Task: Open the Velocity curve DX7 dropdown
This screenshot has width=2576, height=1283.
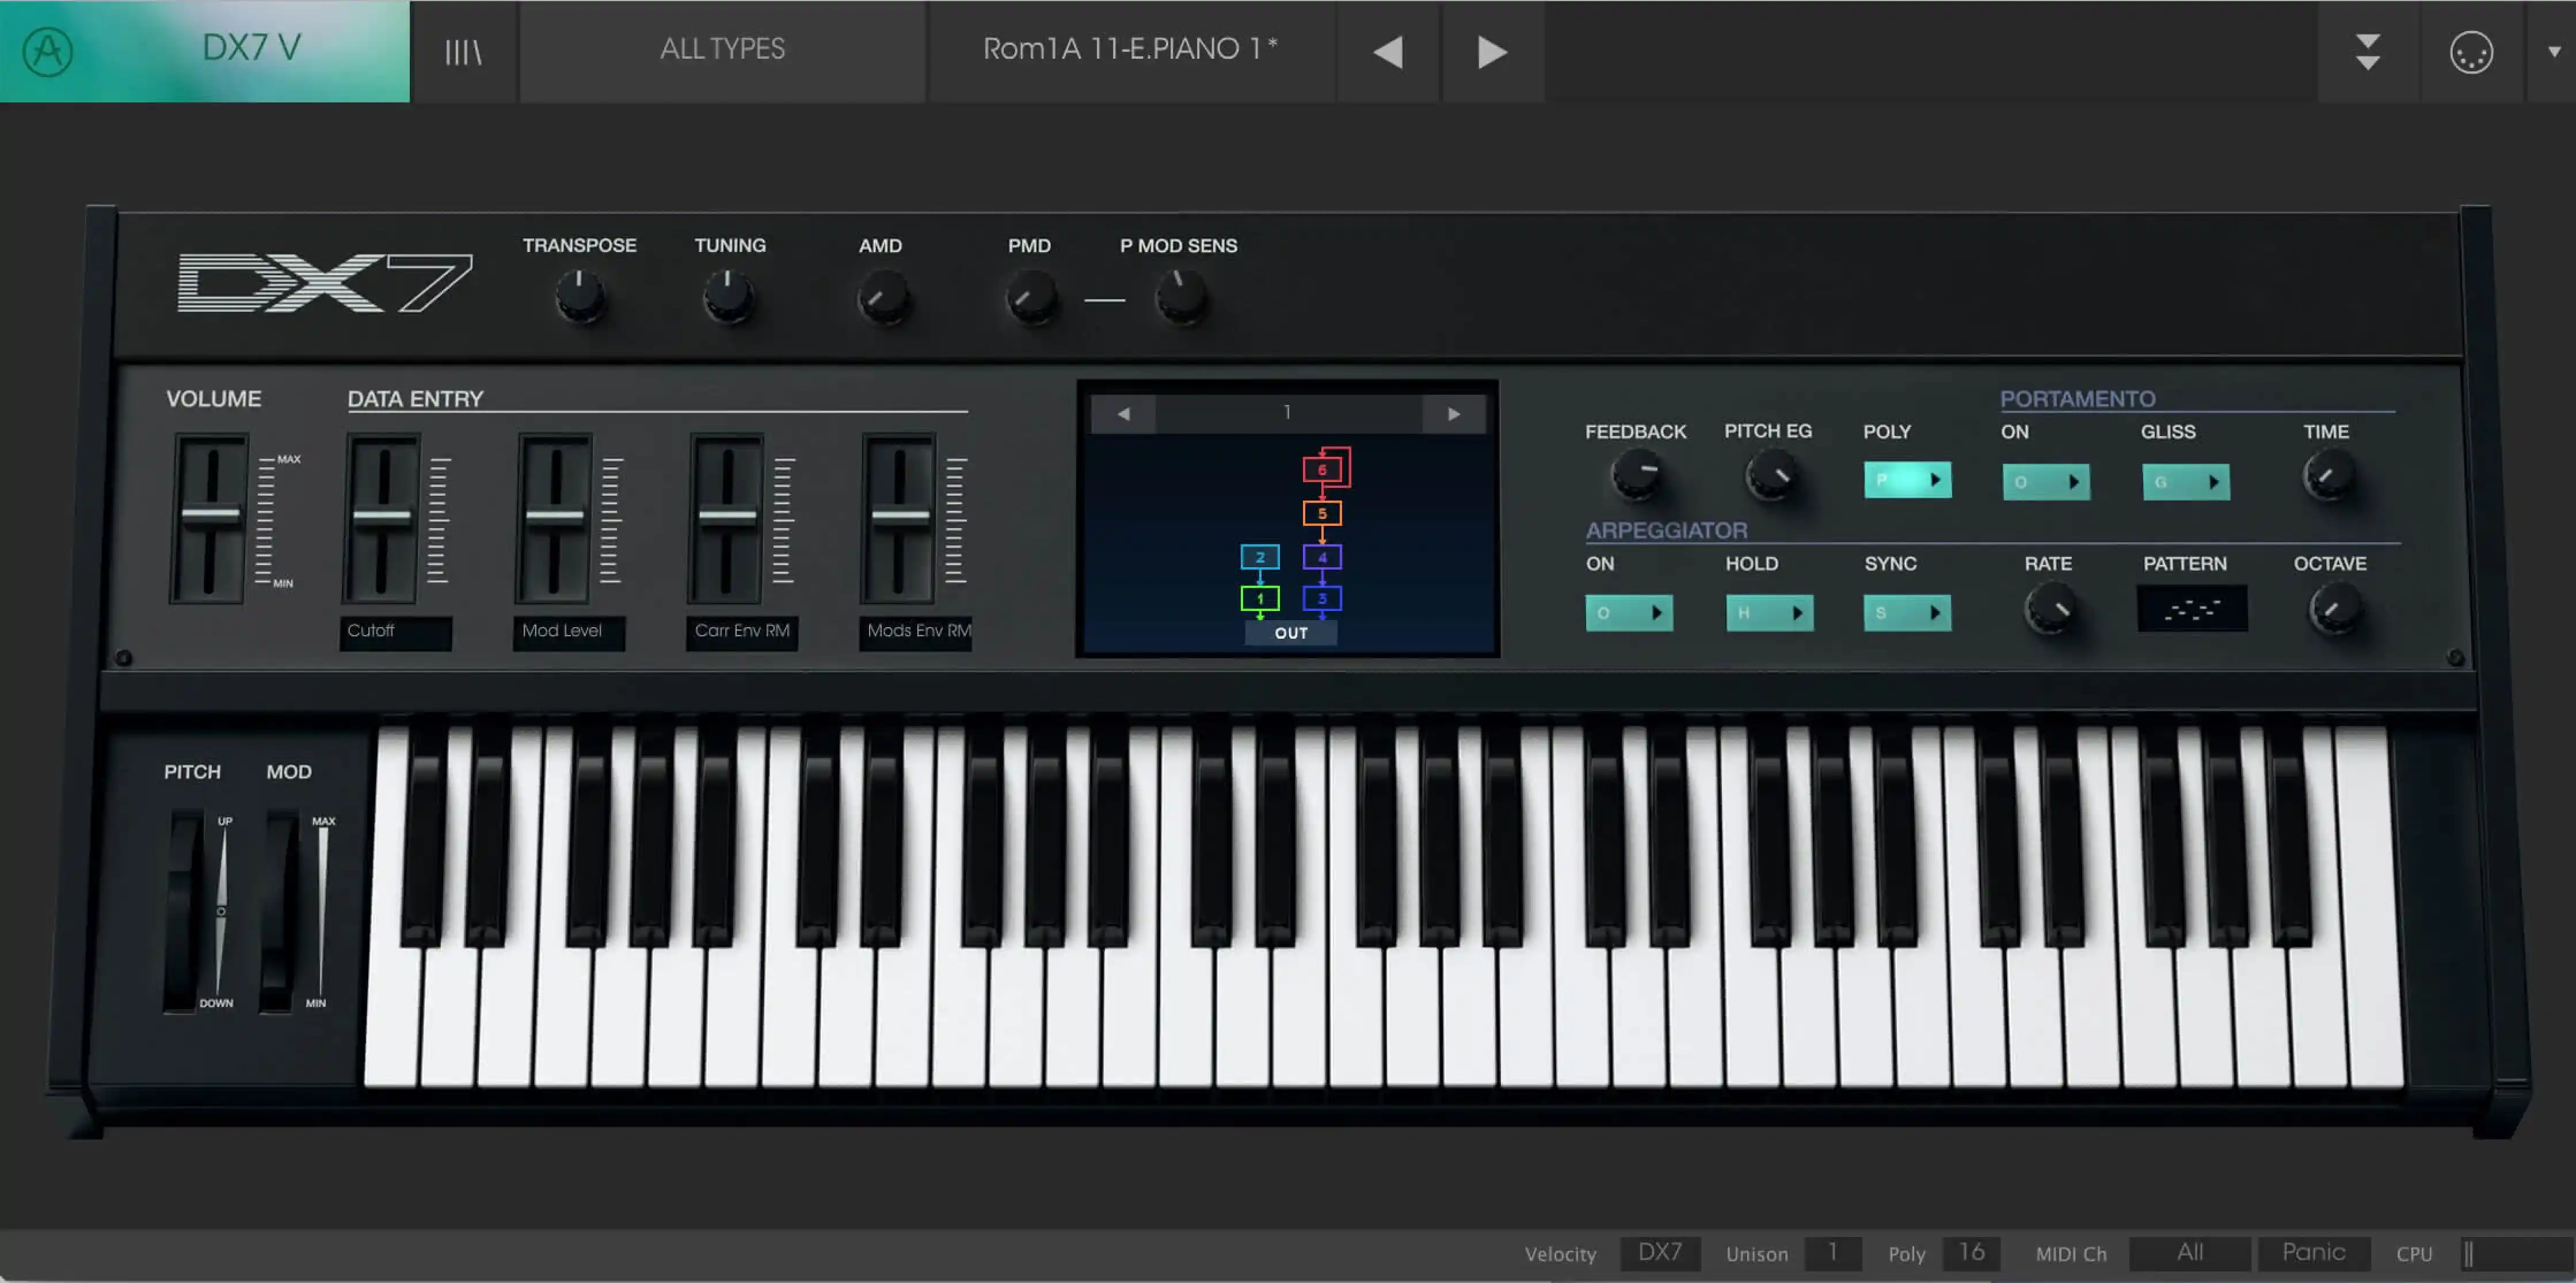Action: point(1659,1252)
